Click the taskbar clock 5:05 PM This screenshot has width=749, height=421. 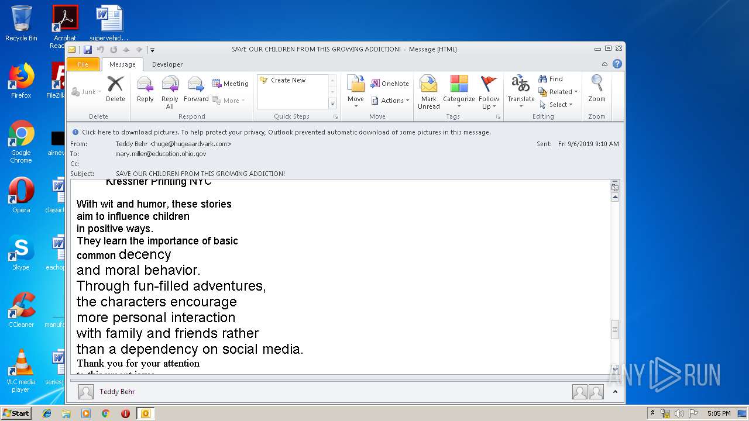click(x=719, y=413)
